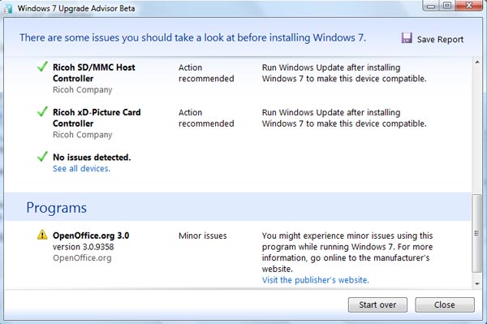Screen dimensions: 487x324
Task: Click the Windows 7 Upgrade Advisor Beta title text
Action: (76, 8)
